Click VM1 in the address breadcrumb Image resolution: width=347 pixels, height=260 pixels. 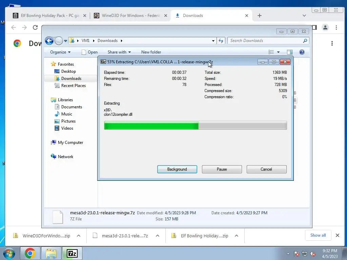pos(85,41)
